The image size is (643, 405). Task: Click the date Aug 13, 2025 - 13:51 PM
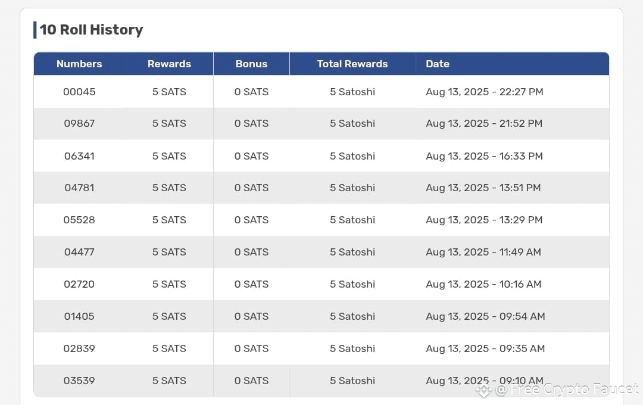tap(483, 188)
